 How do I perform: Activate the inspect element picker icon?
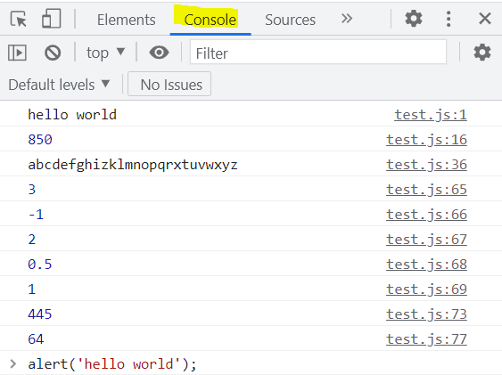click(18, 20)
